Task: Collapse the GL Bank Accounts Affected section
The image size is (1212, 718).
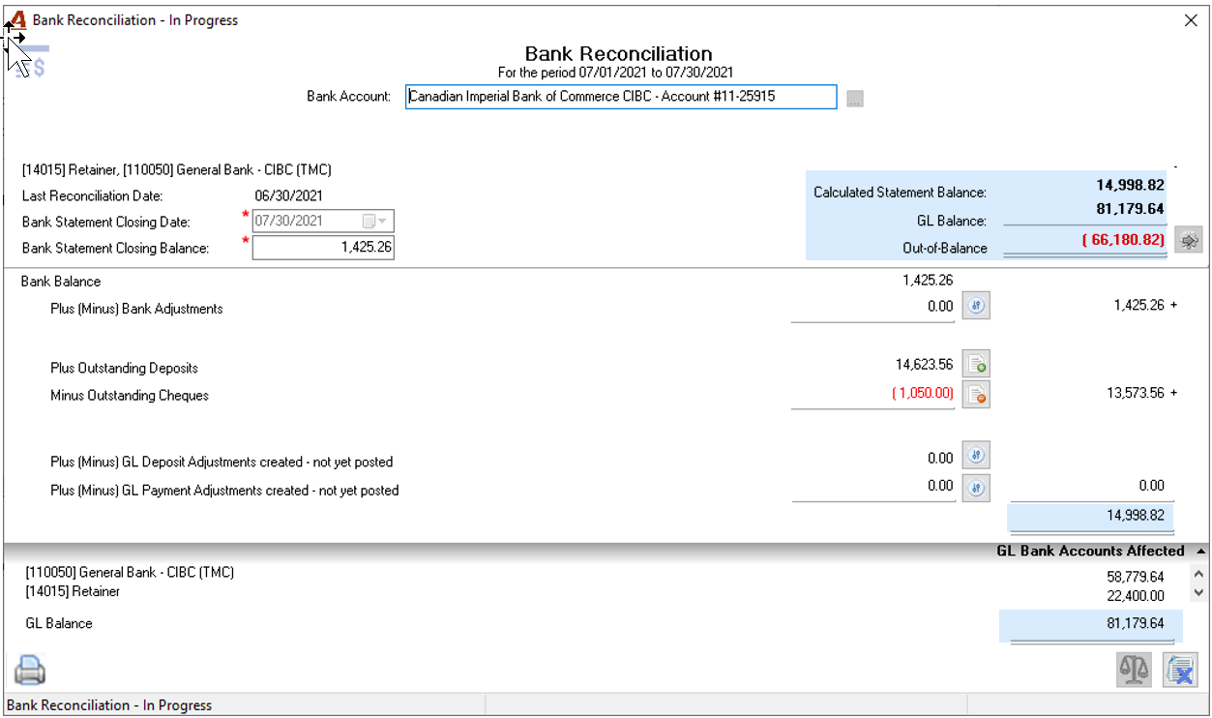Action: click(1200, 551)
